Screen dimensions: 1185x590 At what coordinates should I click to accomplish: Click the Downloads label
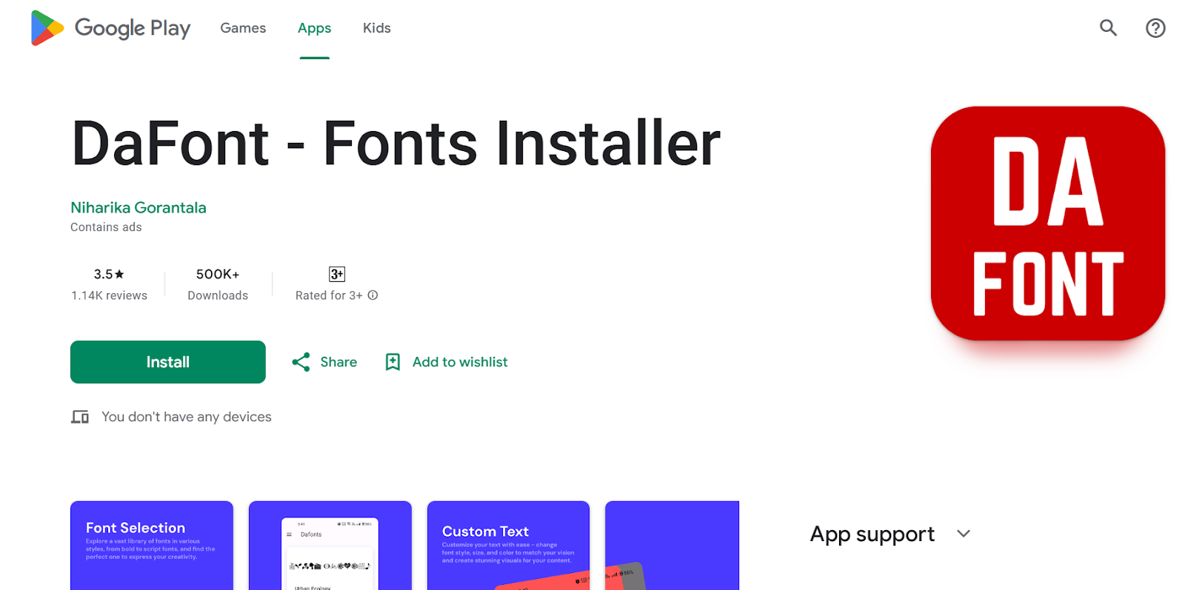click(x=218, y=295)
